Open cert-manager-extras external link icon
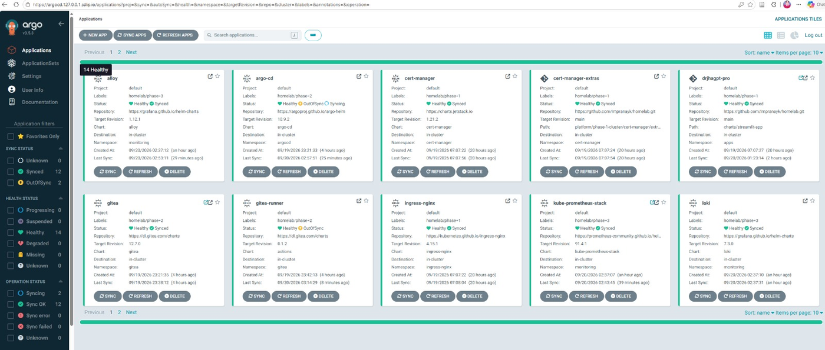The width and height of the screenshot is (825, 350). 656,76
